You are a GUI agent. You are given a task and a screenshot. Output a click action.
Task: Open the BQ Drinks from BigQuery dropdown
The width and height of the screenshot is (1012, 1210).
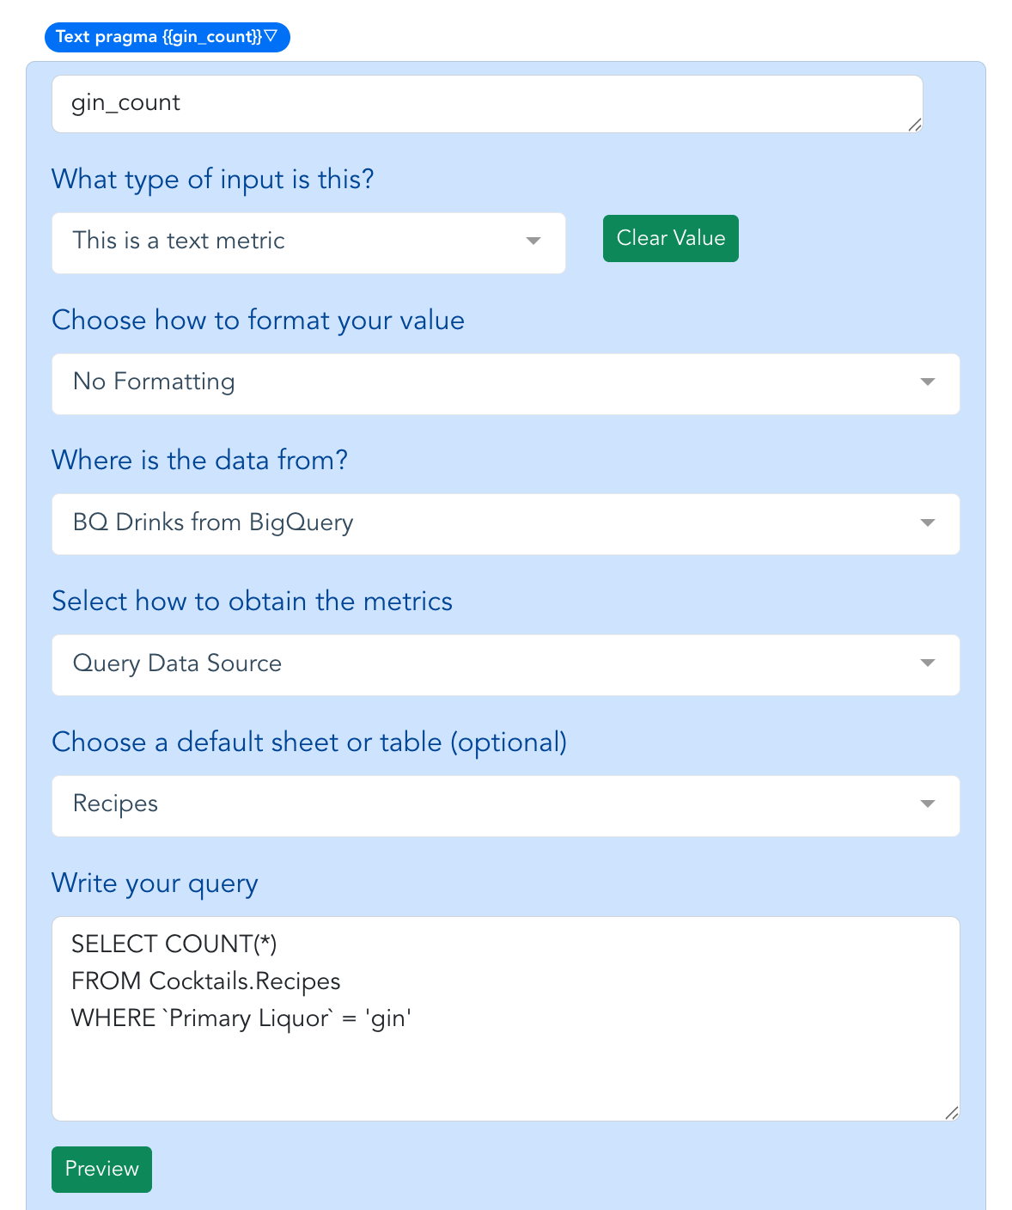click(x=505, y=524)
